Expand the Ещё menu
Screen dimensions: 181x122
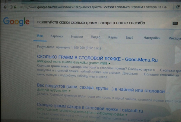(x=129, y=38)
